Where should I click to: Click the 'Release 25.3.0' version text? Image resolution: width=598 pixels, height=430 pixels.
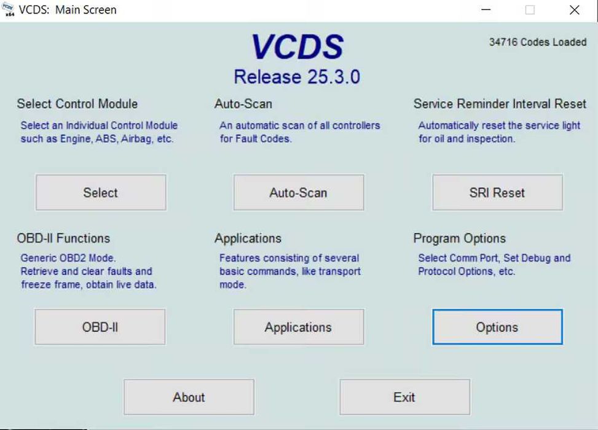pos(297,77)
